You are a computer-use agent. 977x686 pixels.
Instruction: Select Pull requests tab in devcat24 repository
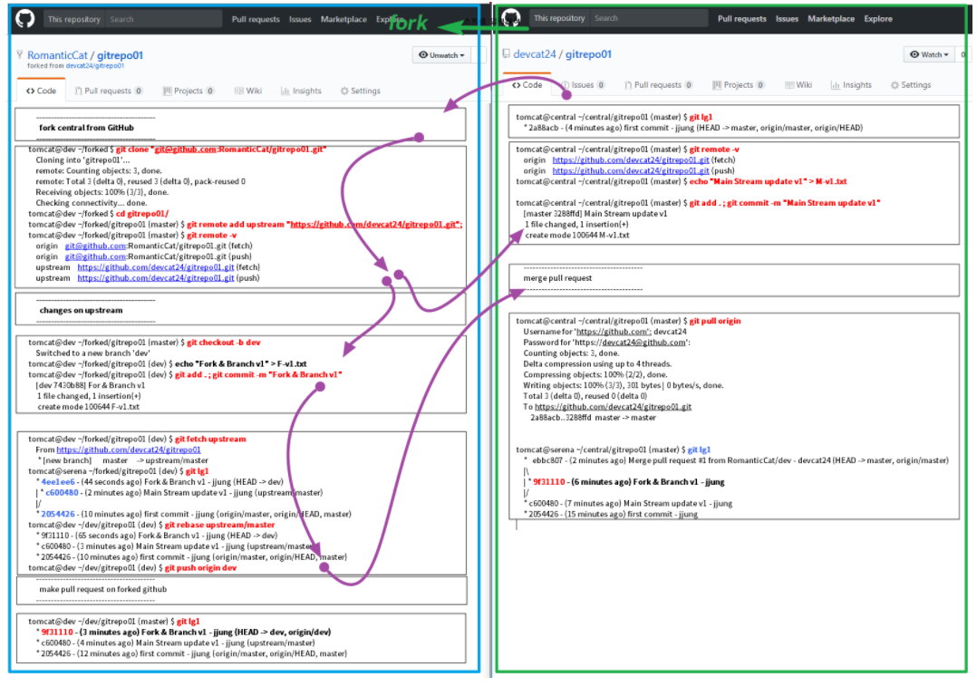(x=659, y=85)
